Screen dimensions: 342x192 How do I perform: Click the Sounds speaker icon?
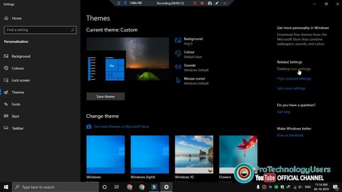(178, 67)
